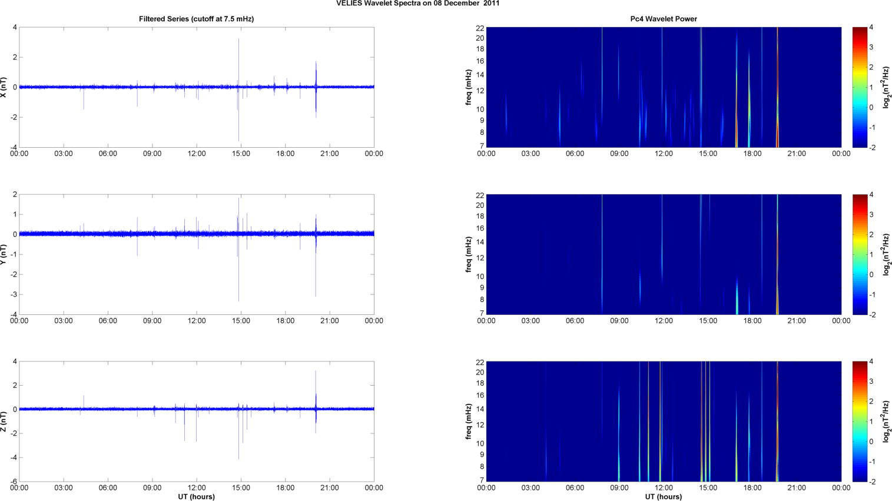Select the Filtered Series column heading
The height and width of the screenshot is (501, 892).
tap(196, 19)
